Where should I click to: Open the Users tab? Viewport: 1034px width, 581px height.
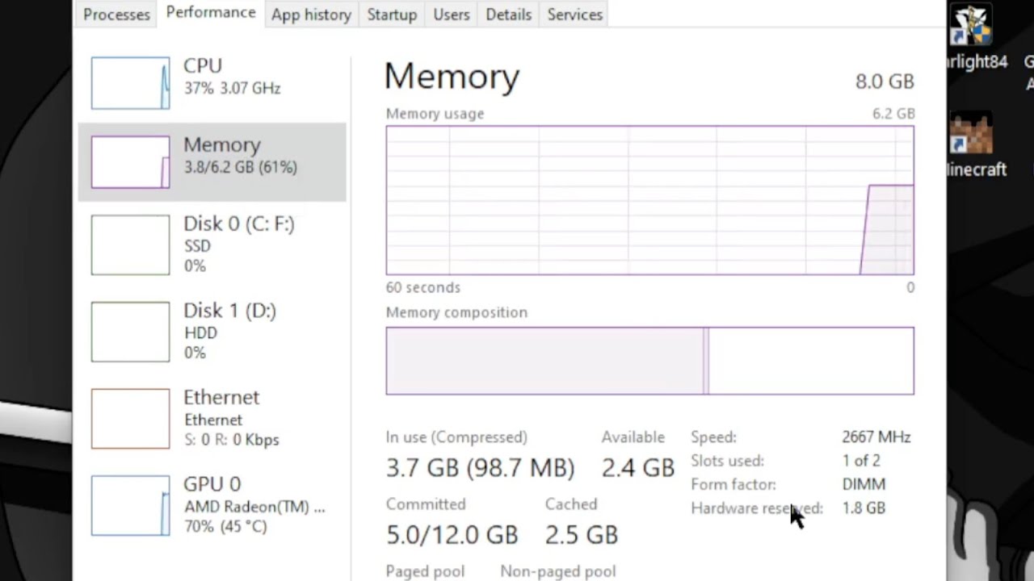point(451,15)
